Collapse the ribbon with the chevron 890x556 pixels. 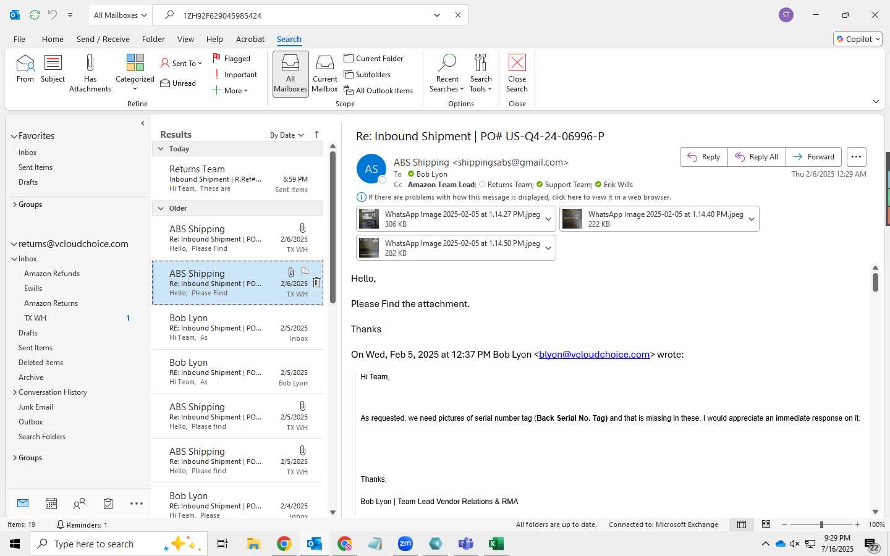[x=876, y=101]
